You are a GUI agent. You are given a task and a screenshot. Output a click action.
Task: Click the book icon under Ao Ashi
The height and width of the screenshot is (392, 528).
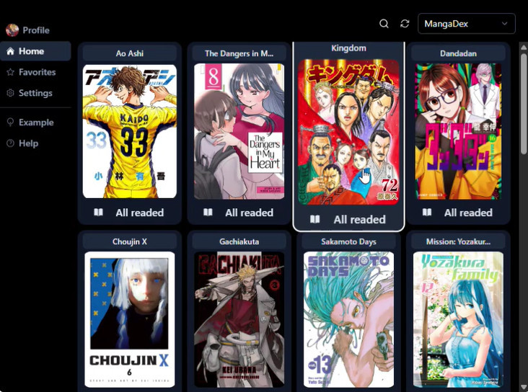click(98, 212)
